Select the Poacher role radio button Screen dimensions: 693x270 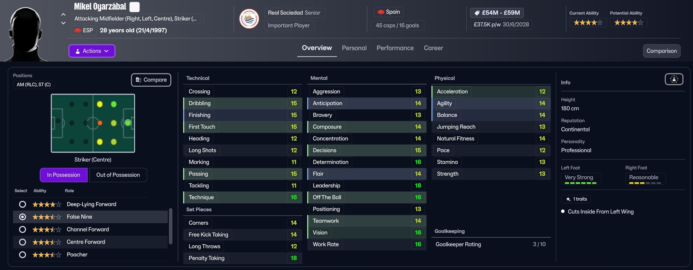point(22,255)
